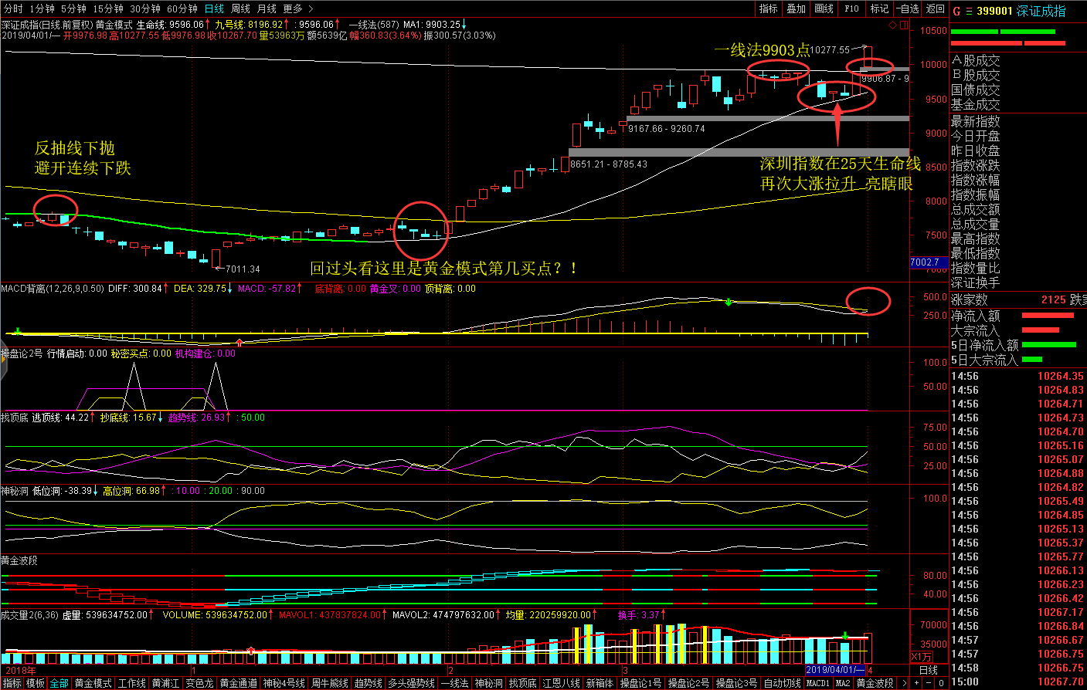This screenshot has width=1087, height=690.
Task: Click the 成交量2 volume indicator header
Action: tap(30, 615)
